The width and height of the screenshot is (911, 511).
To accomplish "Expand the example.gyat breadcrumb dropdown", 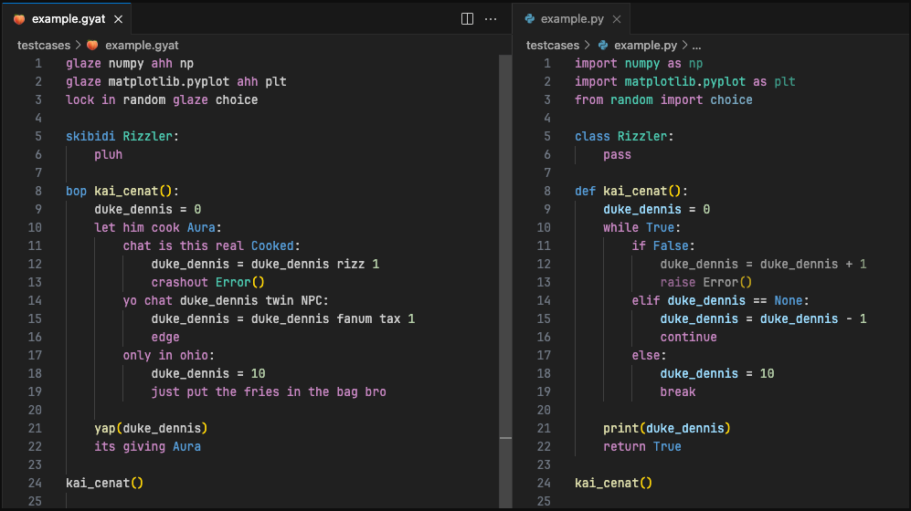I will pyautogui.click(x=142, y=45).
